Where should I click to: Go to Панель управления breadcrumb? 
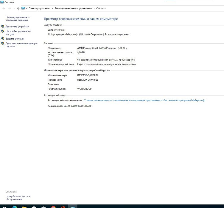39,8
